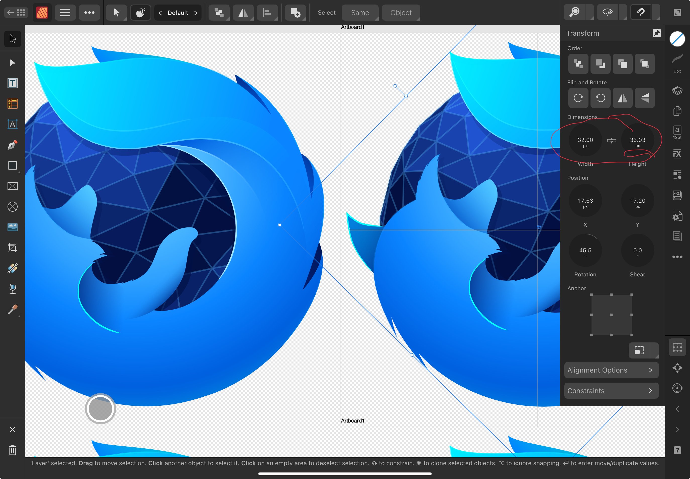
Task: Select the Fill gradient tool
Action: coord(12,268)
